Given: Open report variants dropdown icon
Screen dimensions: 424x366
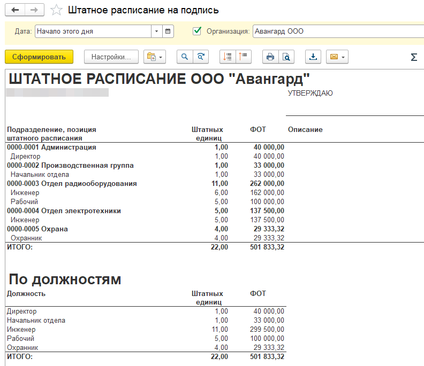Looking at the screenshot, I should click(155, 57).
